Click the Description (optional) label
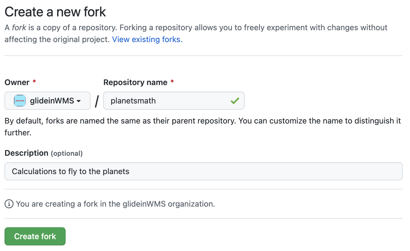 44,153
